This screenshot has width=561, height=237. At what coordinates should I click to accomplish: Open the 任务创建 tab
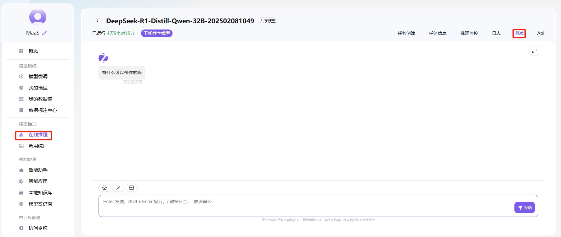point(406,33)
